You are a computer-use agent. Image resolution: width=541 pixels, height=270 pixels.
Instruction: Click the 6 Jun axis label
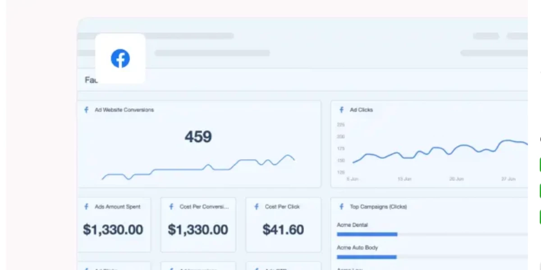pyautogui.click(x=353, y=179)
